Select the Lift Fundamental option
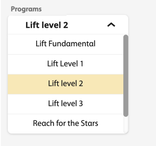 pos(66,44)
